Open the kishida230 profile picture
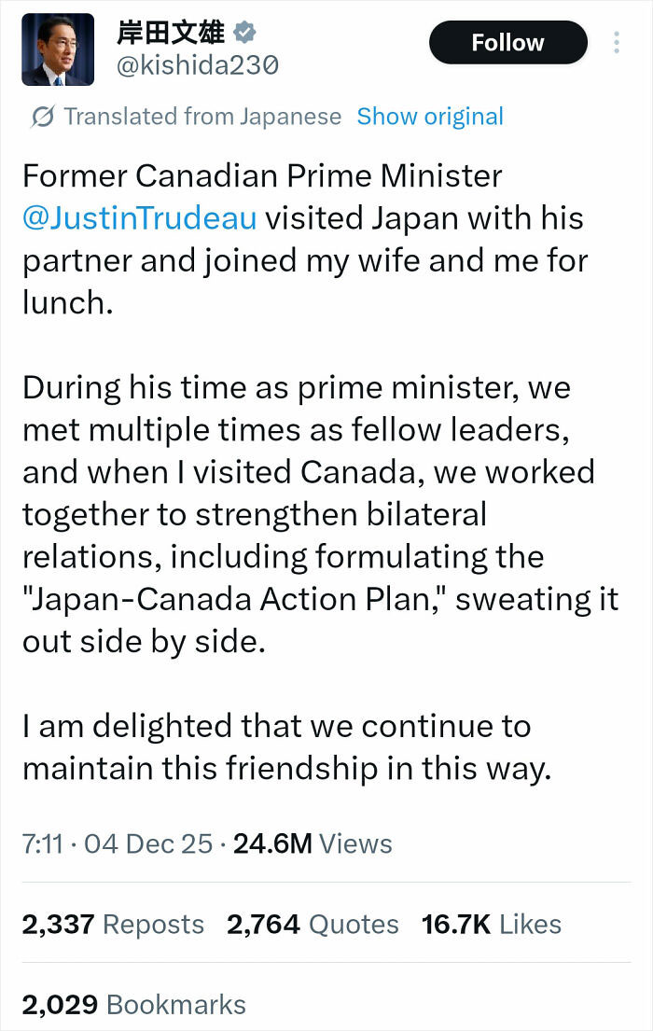This screenshot has height=1031, width=653. pos(57,50)
